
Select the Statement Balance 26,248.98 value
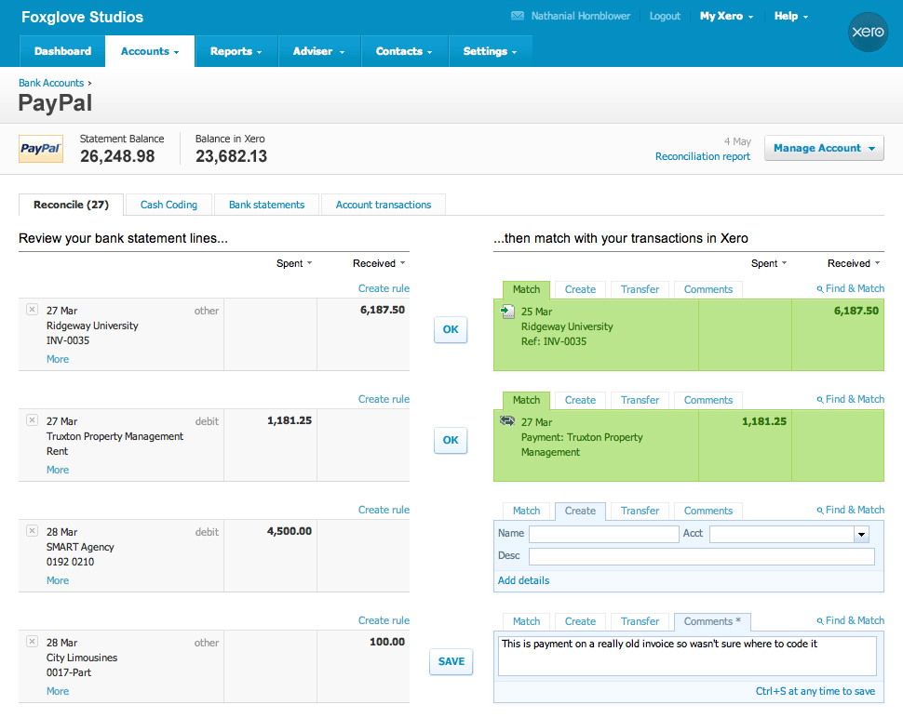pyautogui.click(x=117, y=156)
